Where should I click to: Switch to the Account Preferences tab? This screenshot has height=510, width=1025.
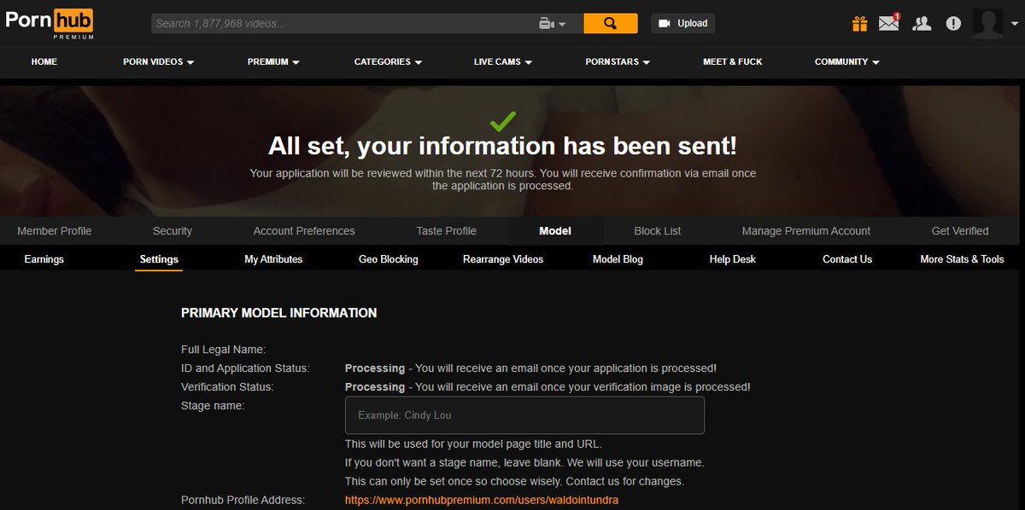point(304,230)
